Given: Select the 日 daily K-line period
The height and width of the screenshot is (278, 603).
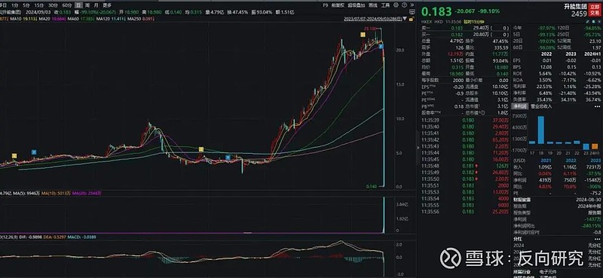Looking at the screenshot, I should coord(79,5).
